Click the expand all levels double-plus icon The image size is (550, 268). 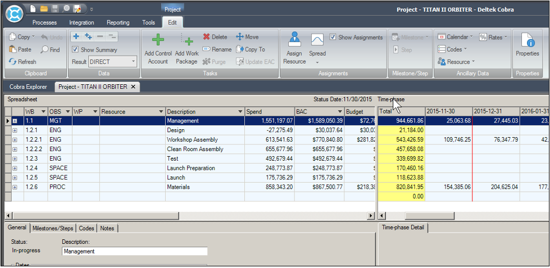point(88,37)
